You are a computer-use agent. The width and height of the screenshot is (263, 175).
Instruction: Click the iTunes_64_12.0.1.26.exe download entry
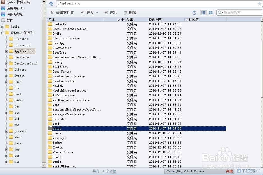(x=199, y=171)
